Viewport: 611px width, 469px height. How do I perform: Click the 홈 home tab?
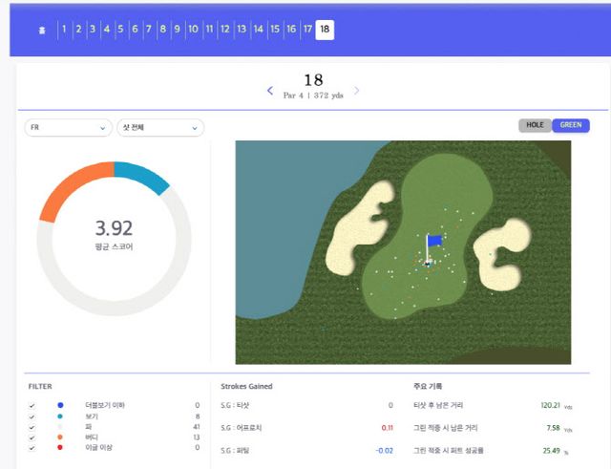coord(41,30)
